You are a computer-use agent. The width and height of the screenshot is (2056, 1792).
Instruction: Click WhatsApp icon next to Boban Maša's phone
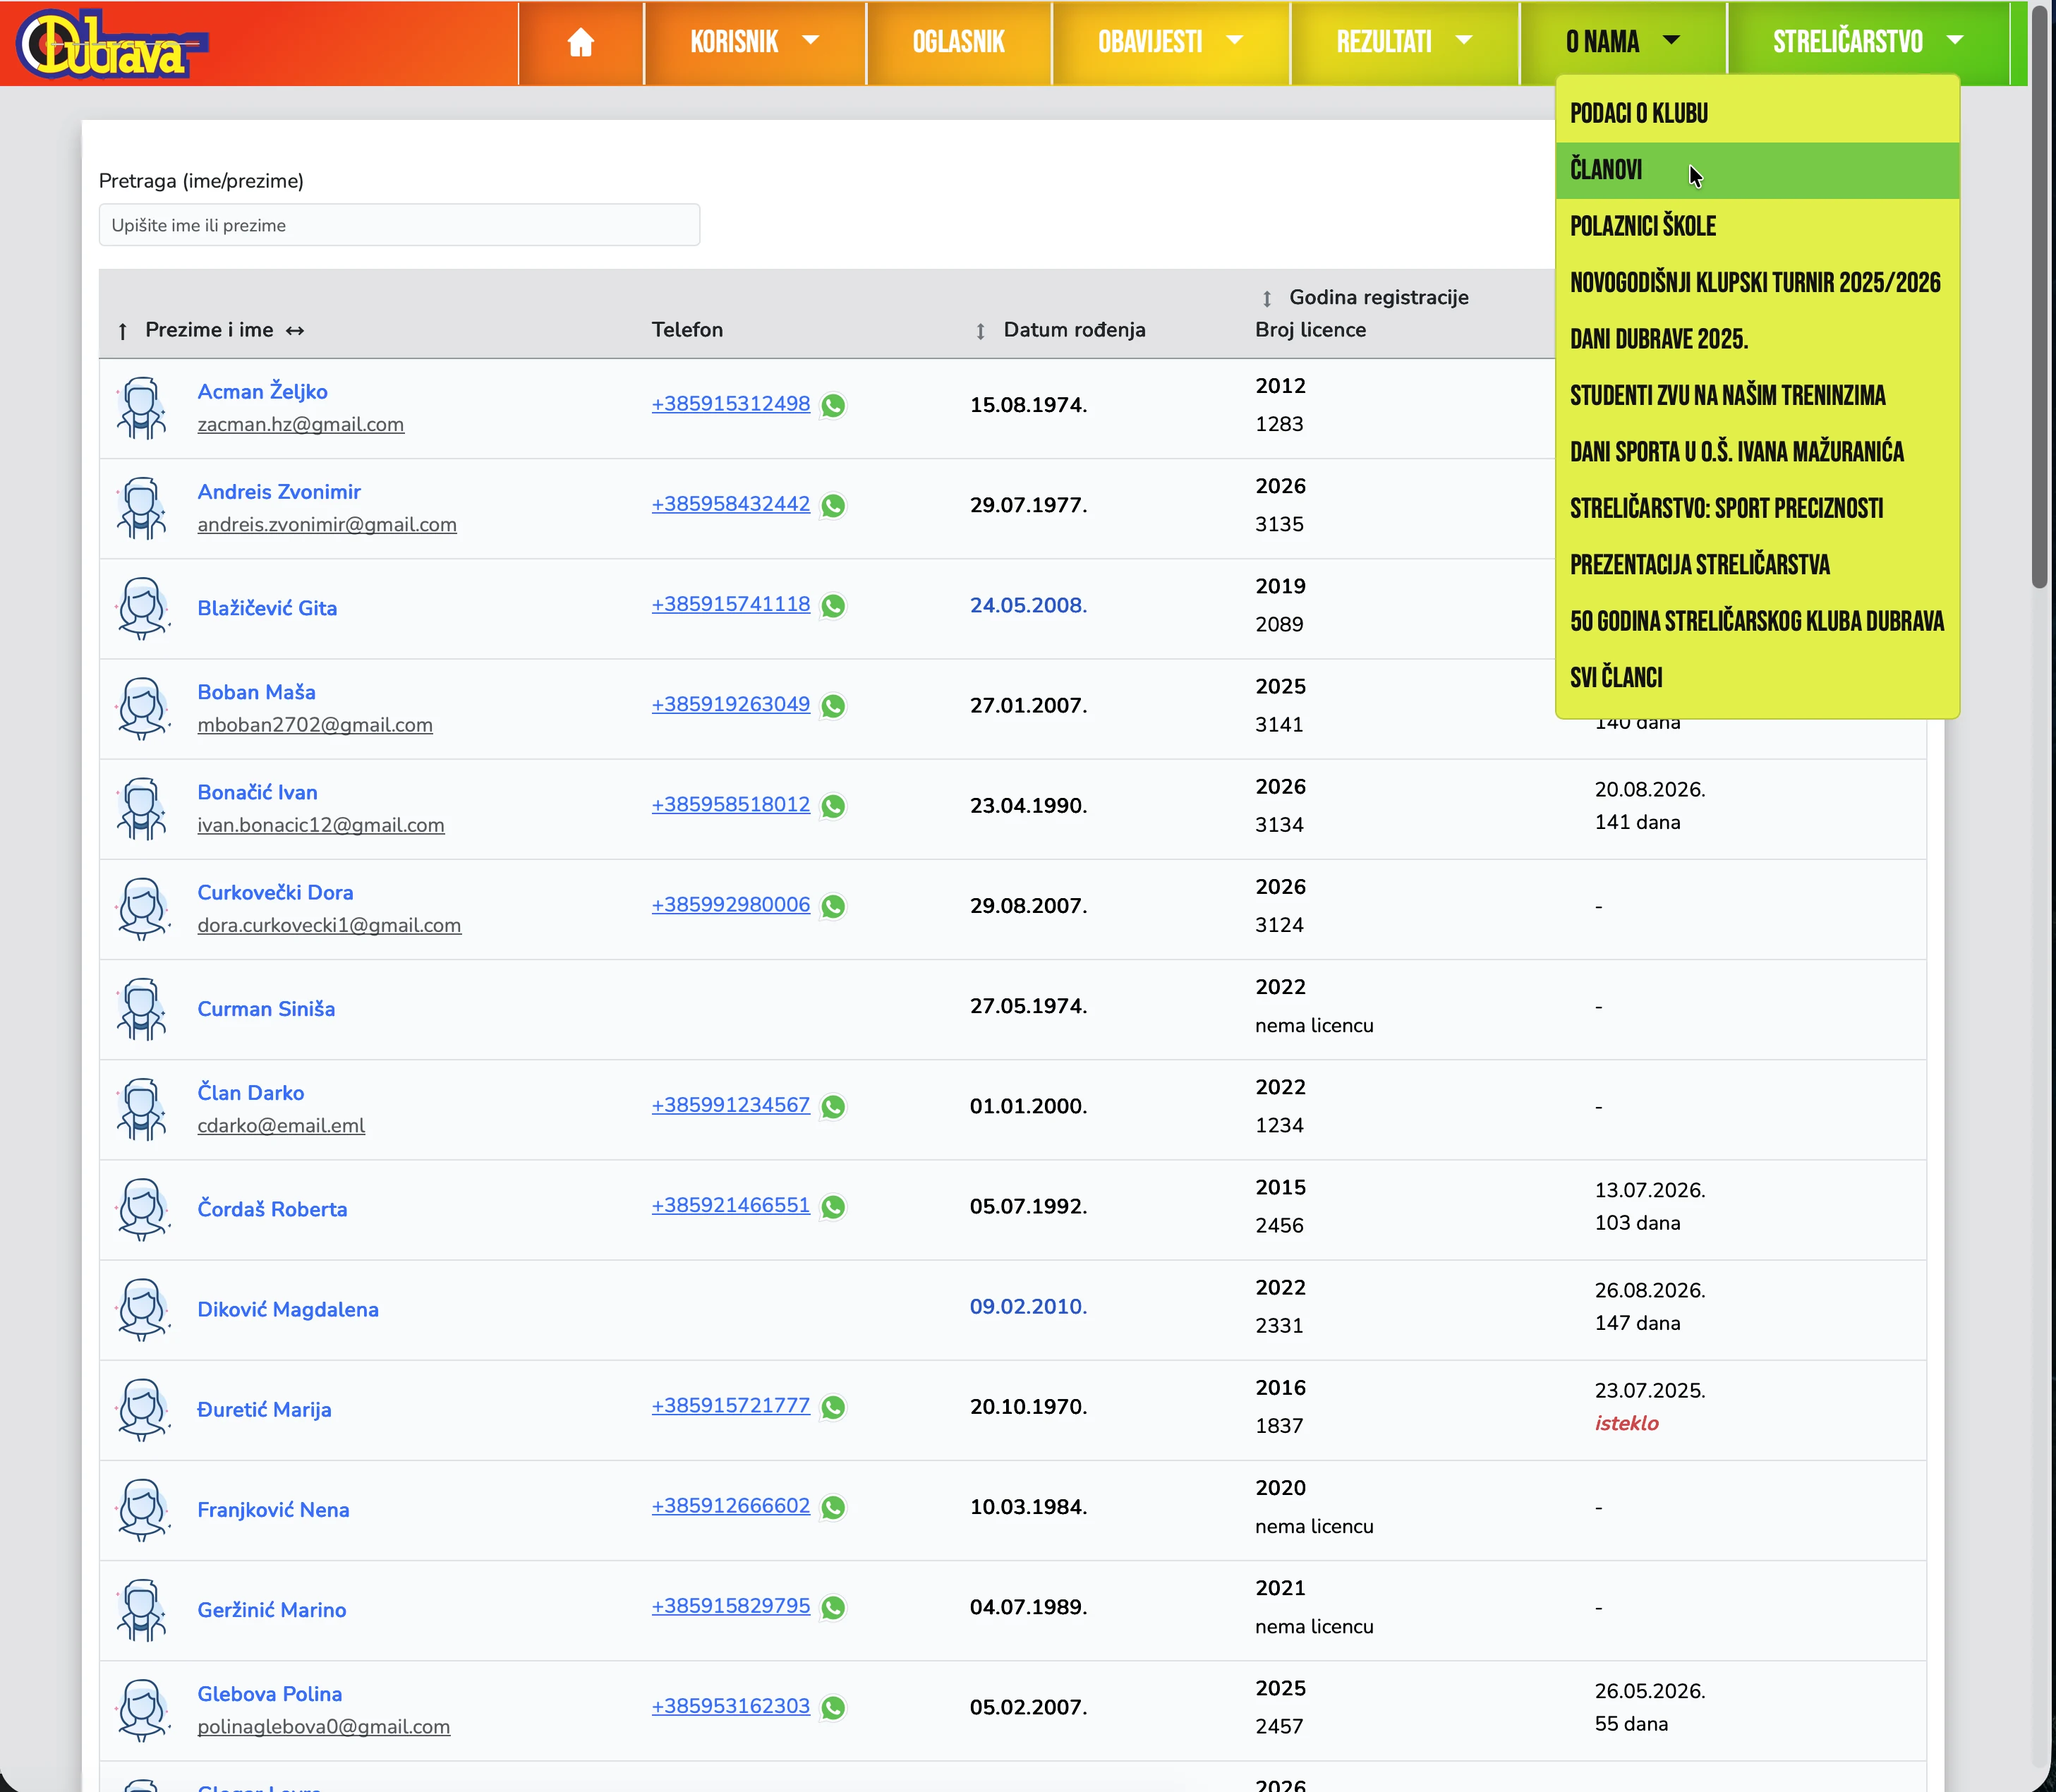pos(833,706)
